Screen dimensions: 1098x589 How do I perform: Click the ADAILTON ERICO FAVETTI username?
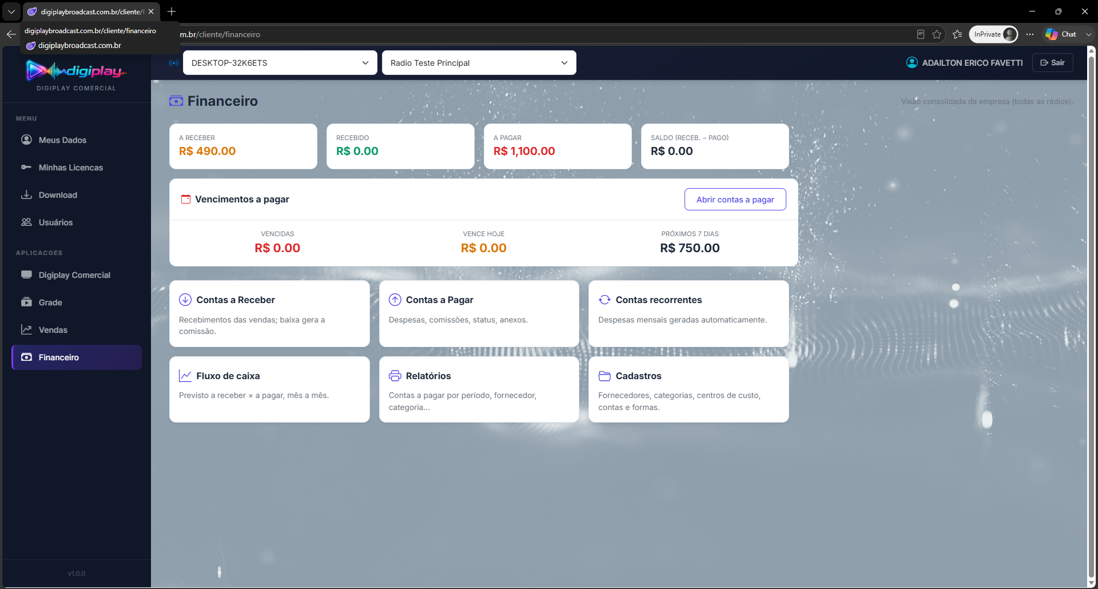[972, 63]
